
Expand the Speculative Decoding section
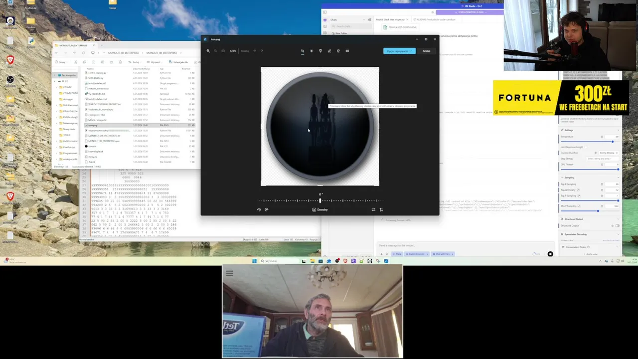pos(618,234)
